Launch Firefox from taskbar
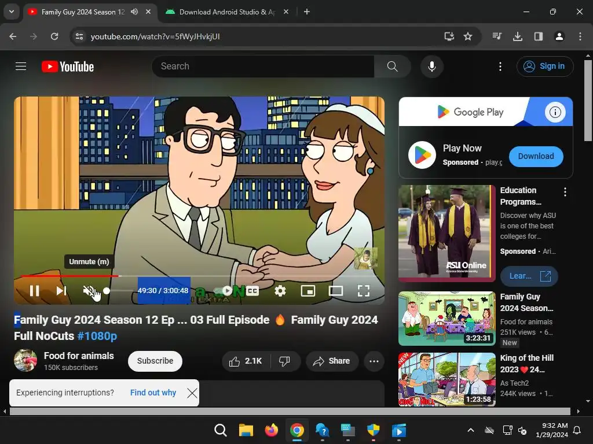593x444 pixels. tap(271, 430)
